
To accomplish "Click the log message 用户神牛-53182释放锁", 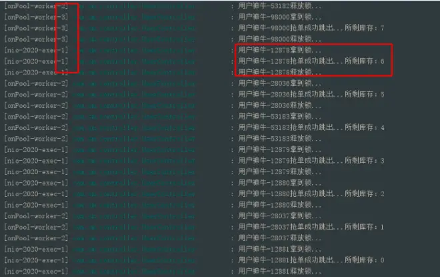I will click(x=280, y=6).
